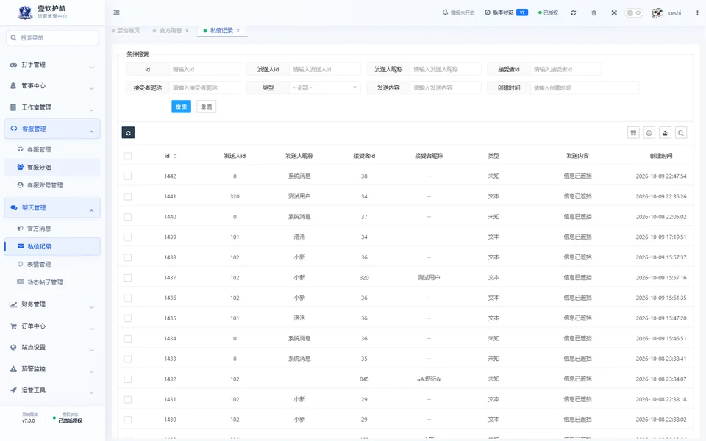Toggle the dark mode switch
Image resolution: width=706 pixels, height=441 pixels.
point(633,12)
